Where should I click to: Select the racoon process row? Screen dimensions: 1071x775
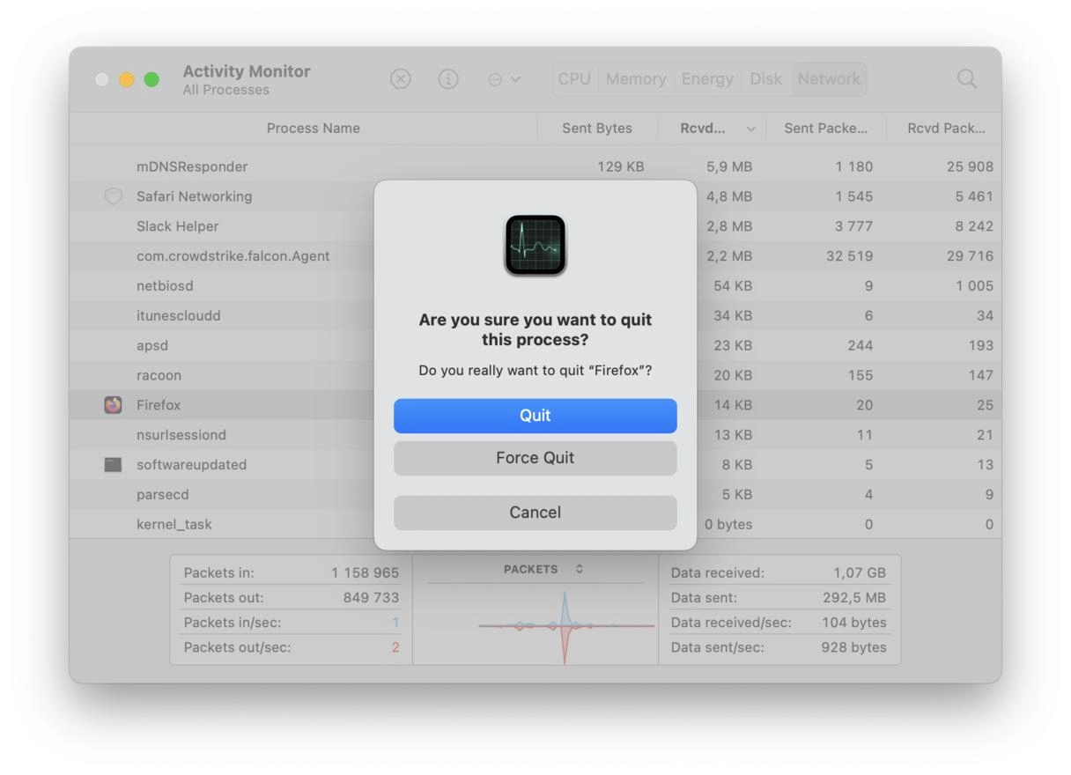point(535,375)
